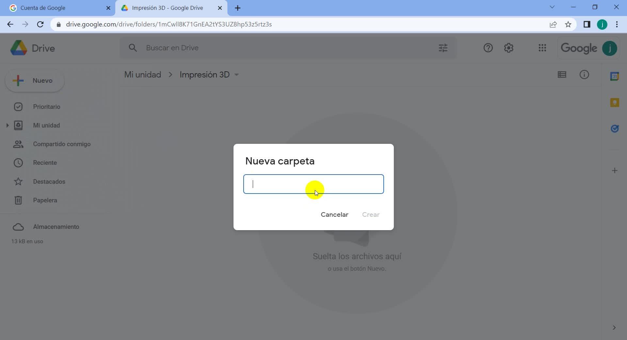Open a new browser tab

(237, 8)
